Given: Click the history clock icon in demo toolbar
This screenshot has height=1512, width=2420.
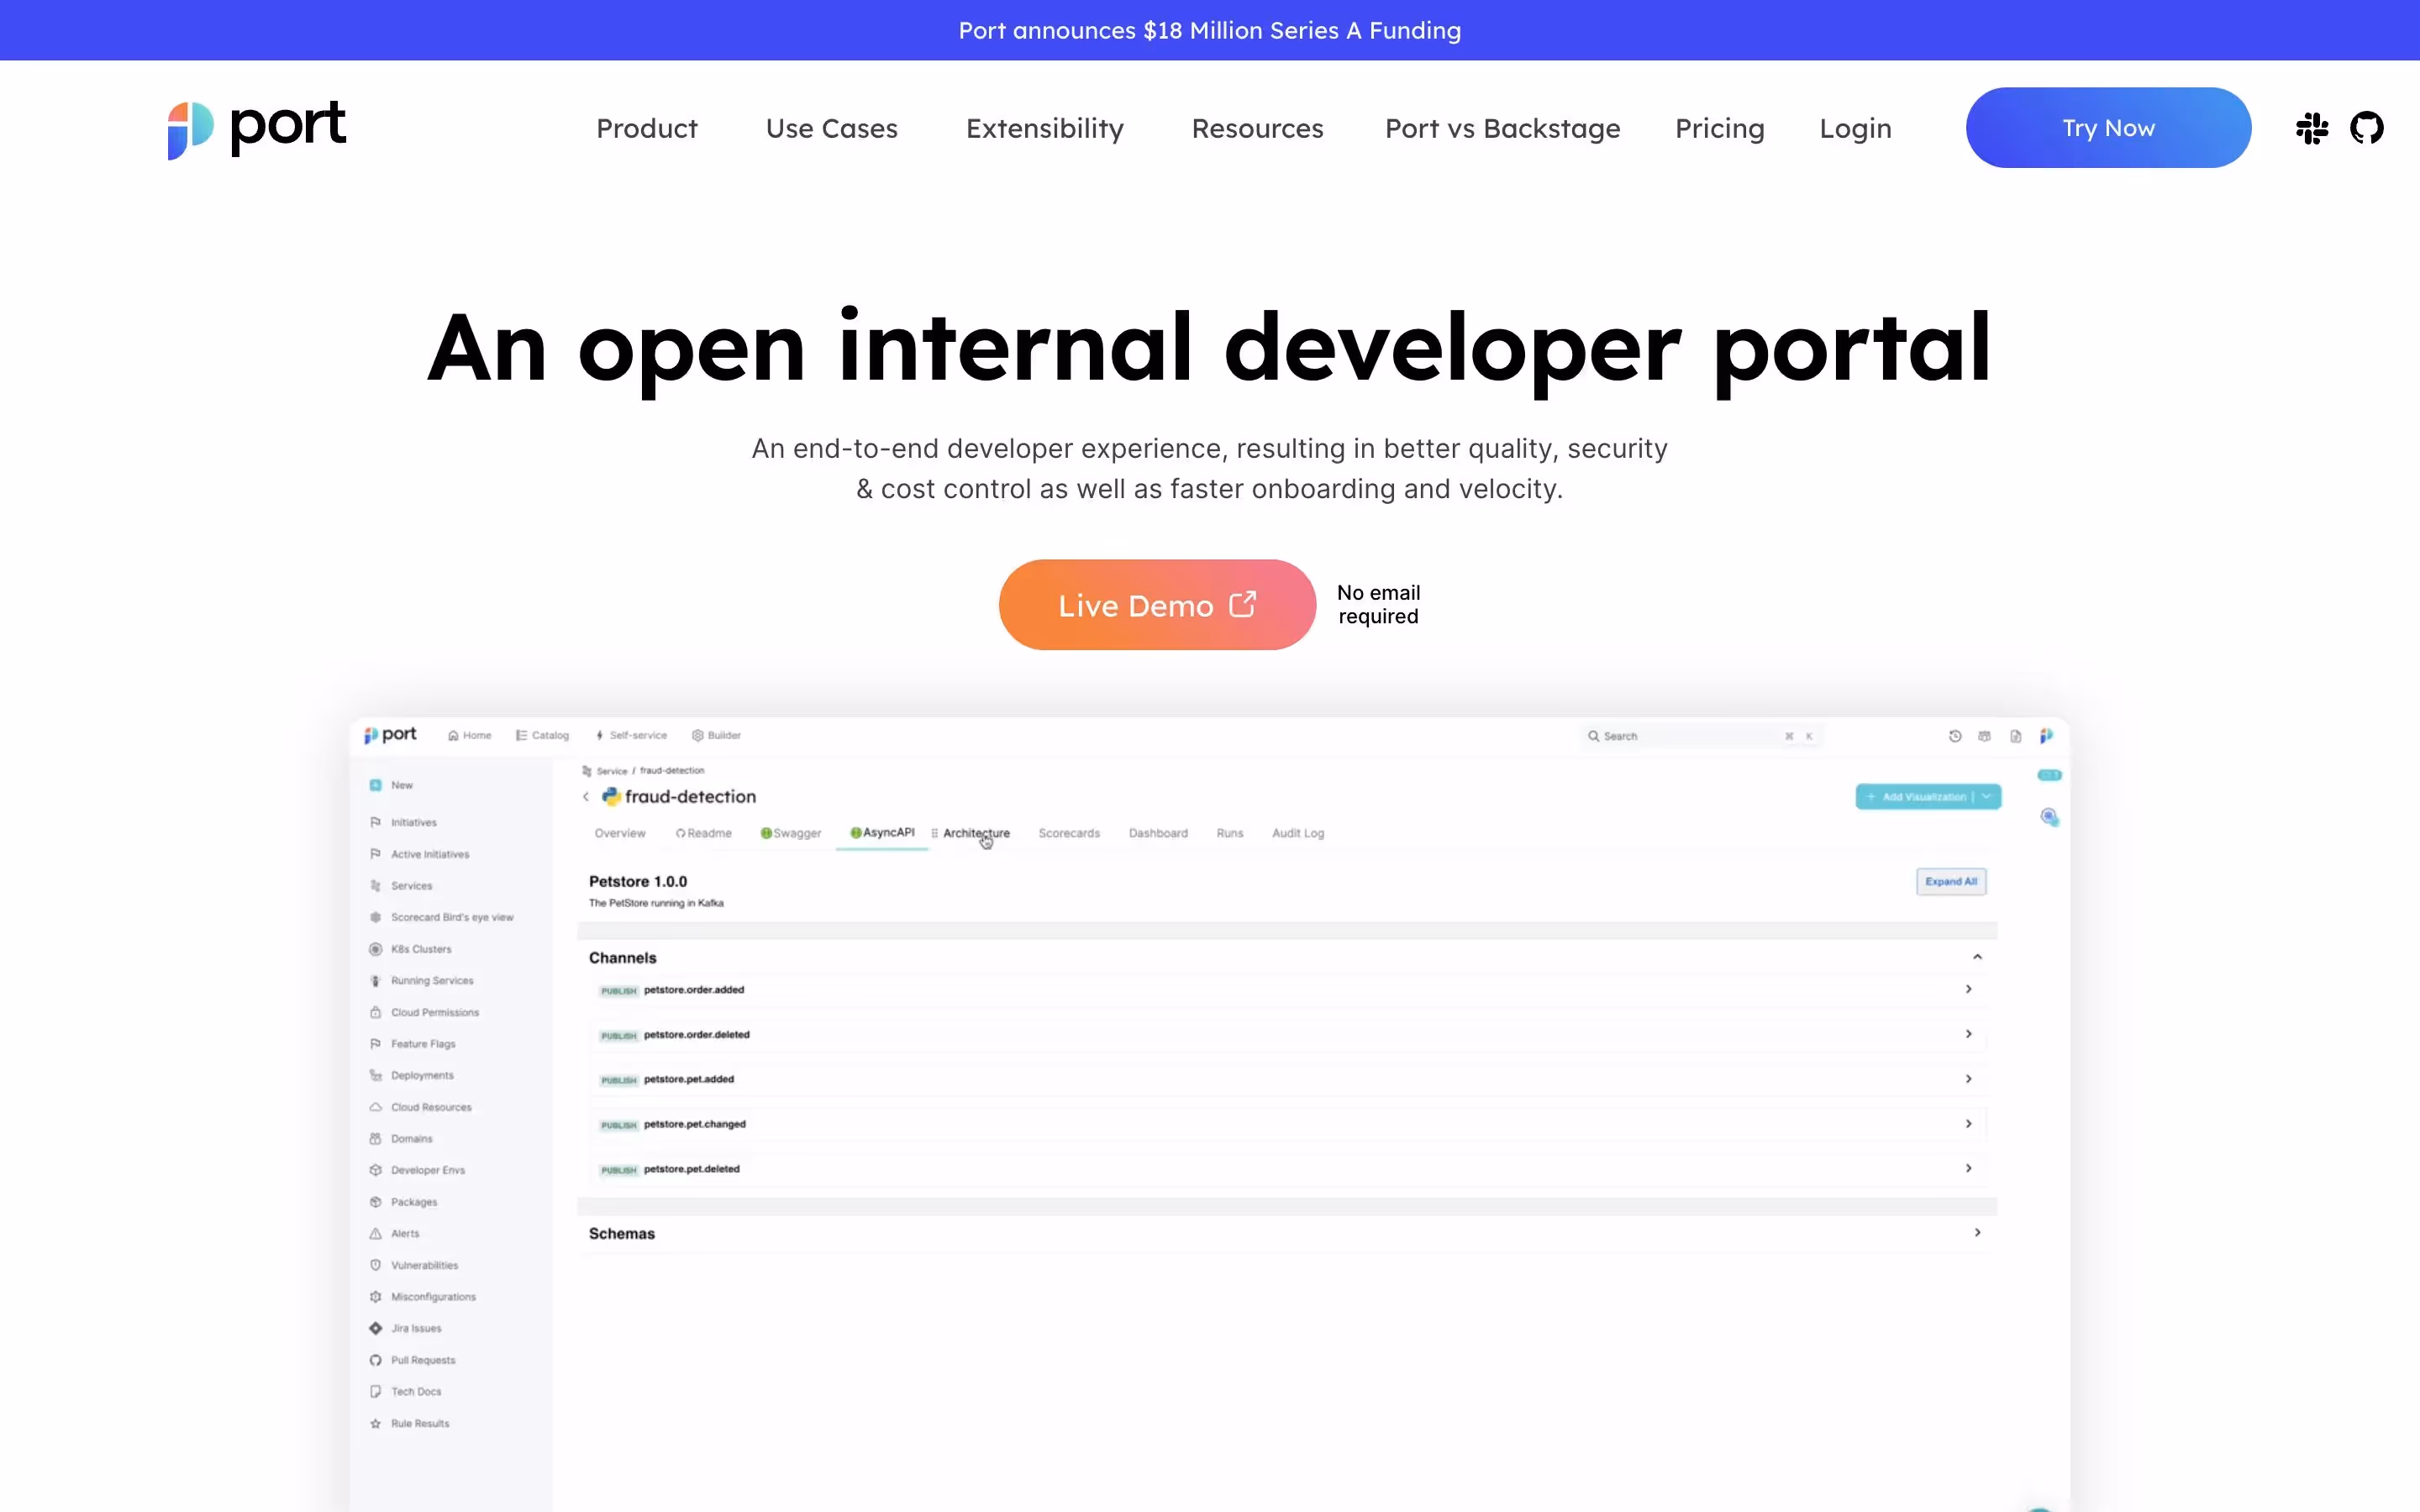Looking at the screenshot, I should coord(1955,736).
